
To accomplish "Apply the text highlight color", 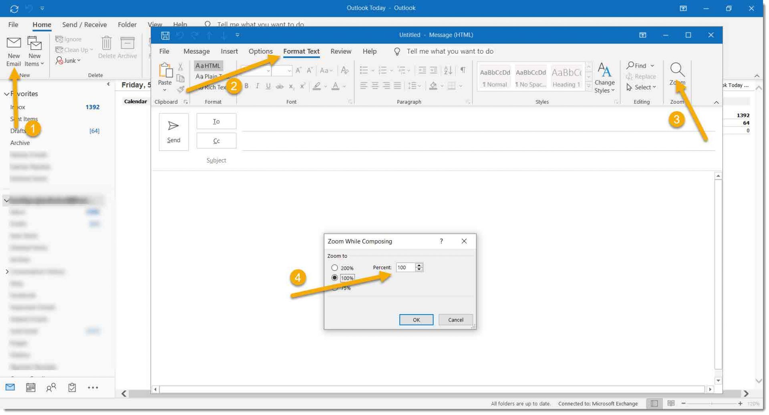I will [317, 86].
